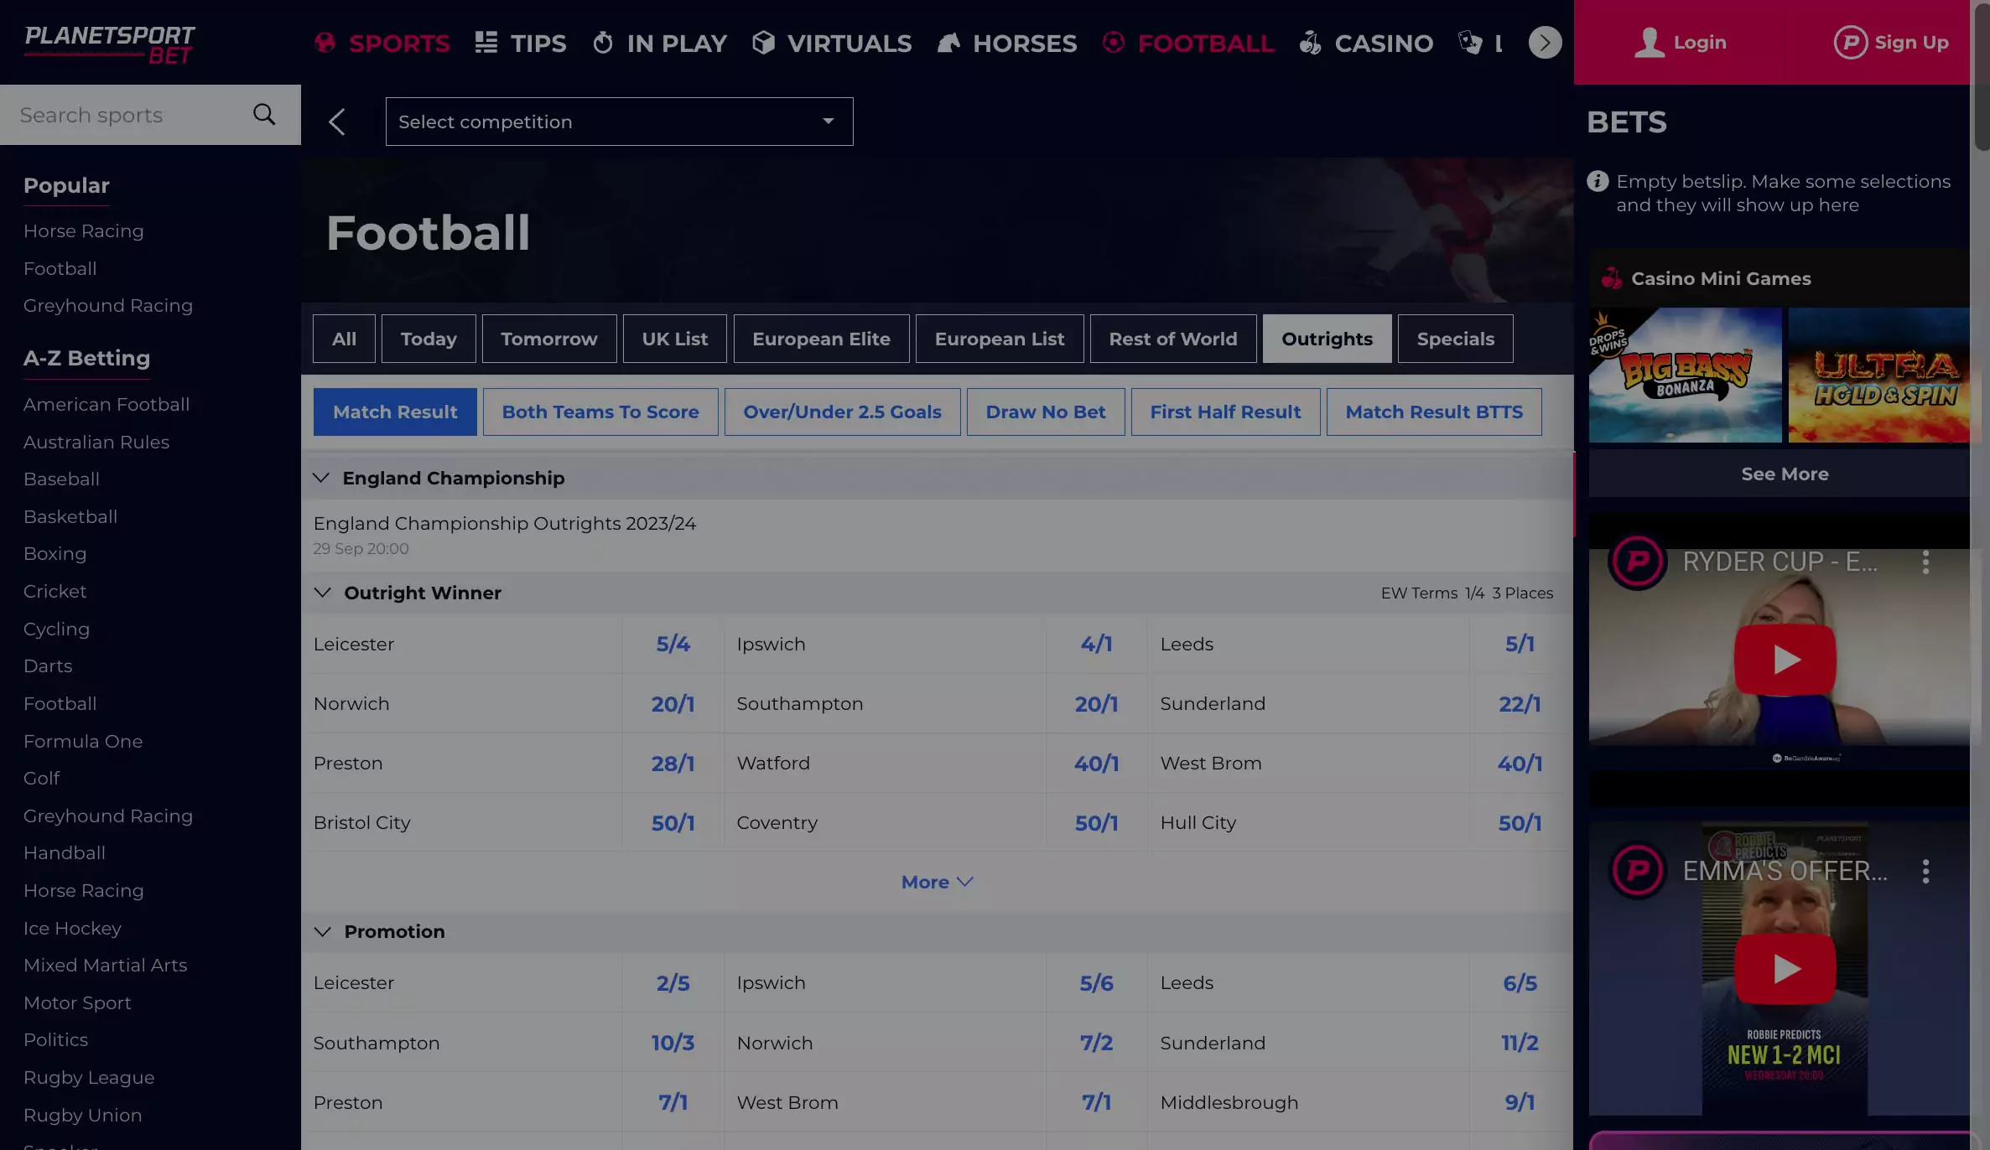Expand More outright winner selections

coord(937,883)
